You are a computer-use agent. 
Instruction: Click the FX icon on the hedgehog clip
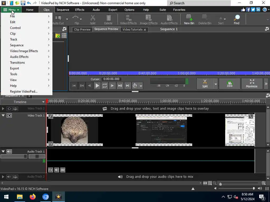coord(50,144)
